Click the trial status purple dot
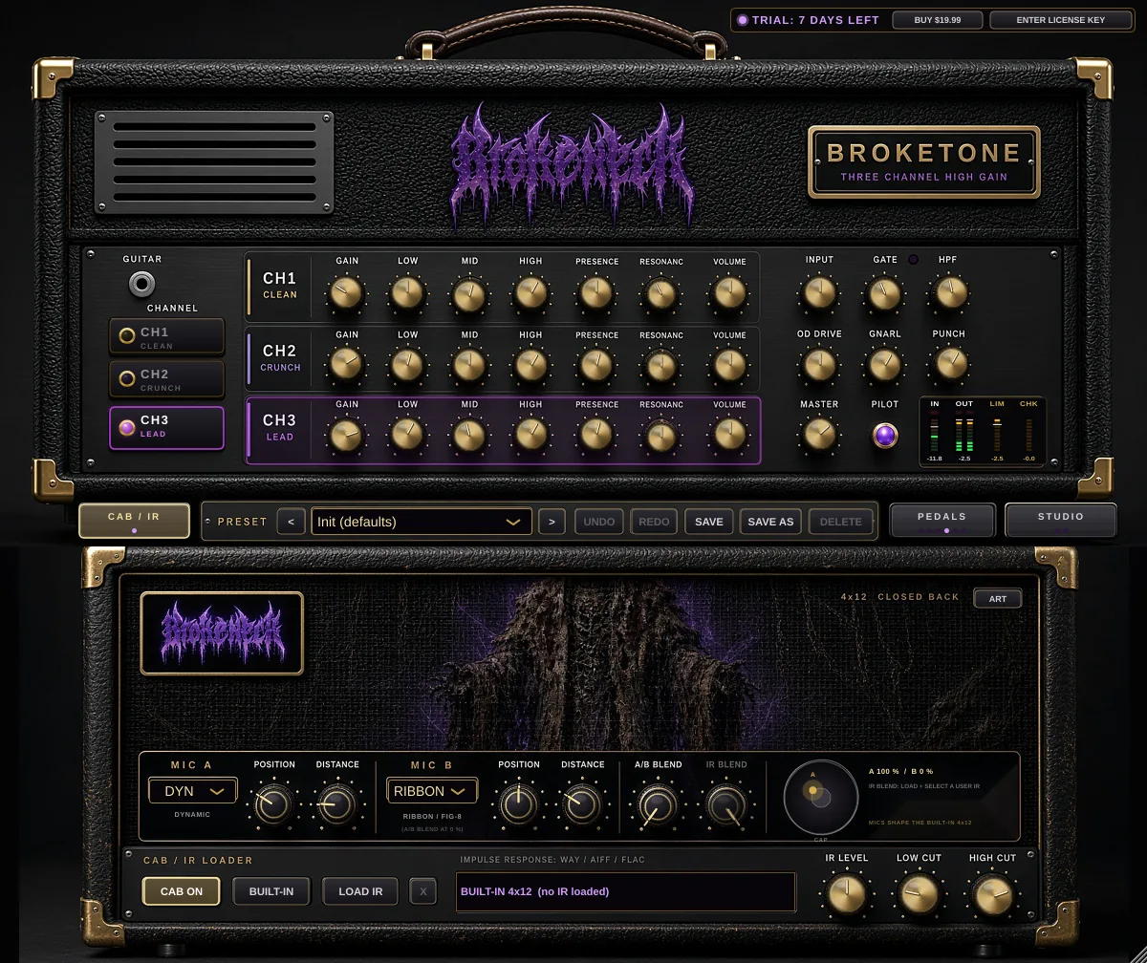The image size is (1147, 963). tap(743, 20)
